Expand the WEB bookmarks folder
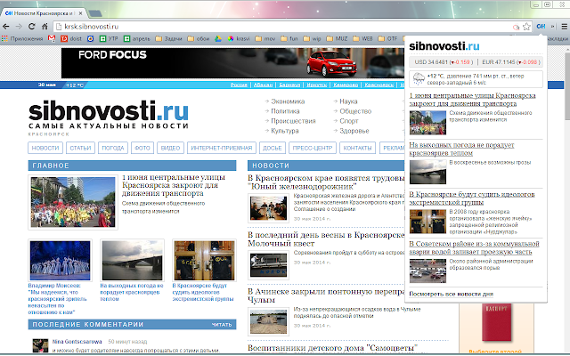Image resolution: width=570 pixels, height=356 pixels. pos(362,38)
